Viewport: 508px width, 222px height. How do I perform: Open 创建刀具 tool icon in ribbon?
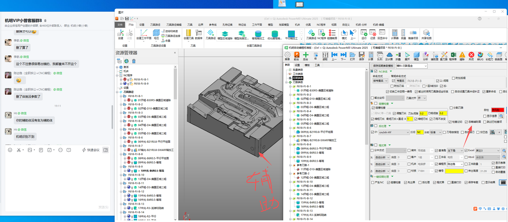click(x=188, y=33)
